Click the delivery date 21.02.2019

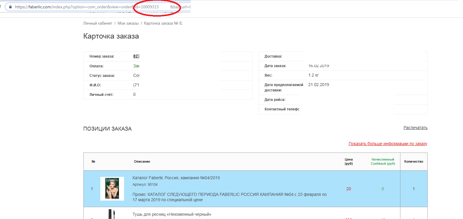tap(319, 85)
